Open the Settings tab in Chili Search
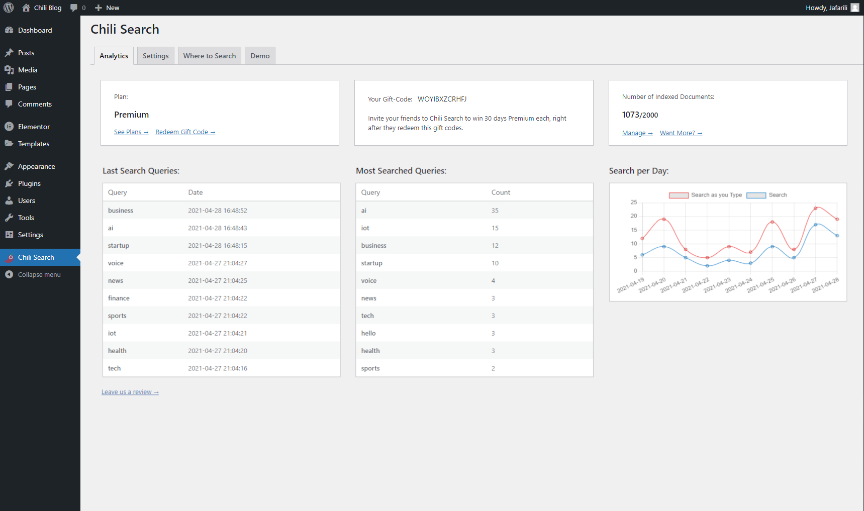This screenshot has height=511, width=864. [x=156, y=56]
